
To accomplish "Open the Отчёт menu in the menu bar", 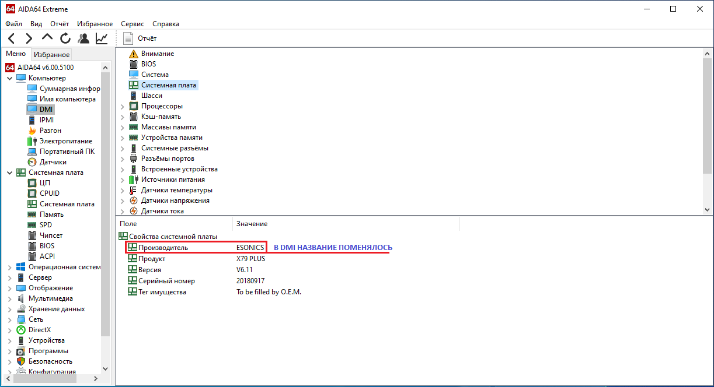I will (x=60, y=24).
